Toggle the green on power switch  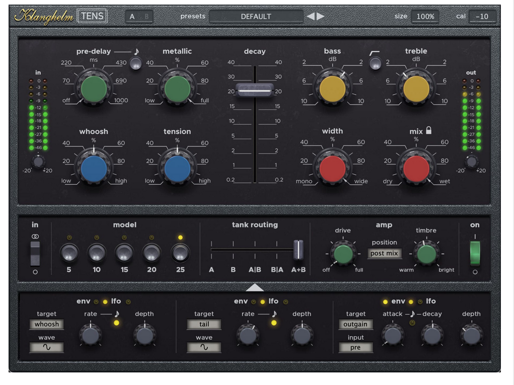tap(475, 253)
